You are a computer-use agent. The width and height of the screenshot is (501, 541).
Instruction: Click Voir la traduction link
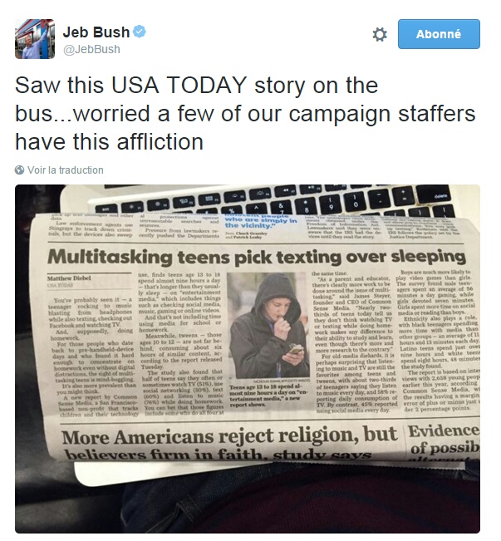[66, 170]
